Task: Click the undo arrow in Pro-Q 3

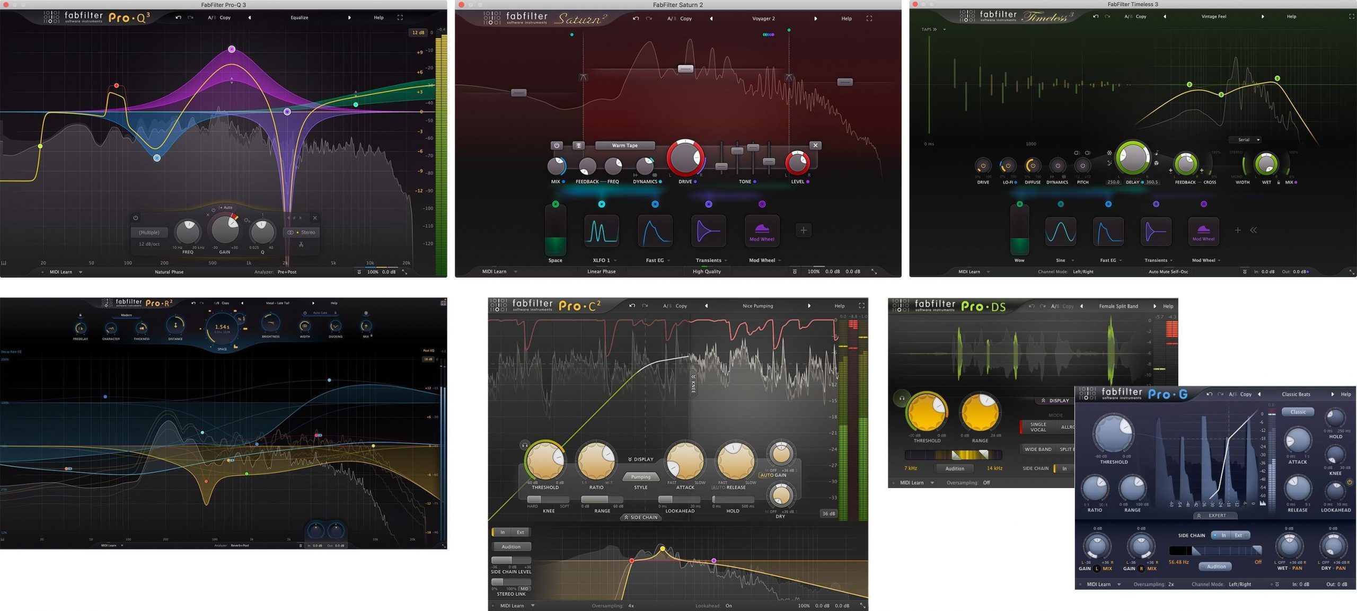Action: (178, 17)
